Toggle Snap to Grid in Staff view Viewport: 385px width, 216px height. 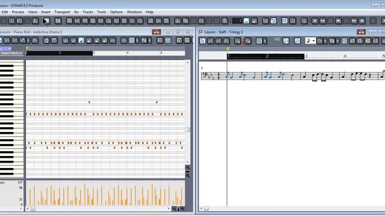pos(259,41)
